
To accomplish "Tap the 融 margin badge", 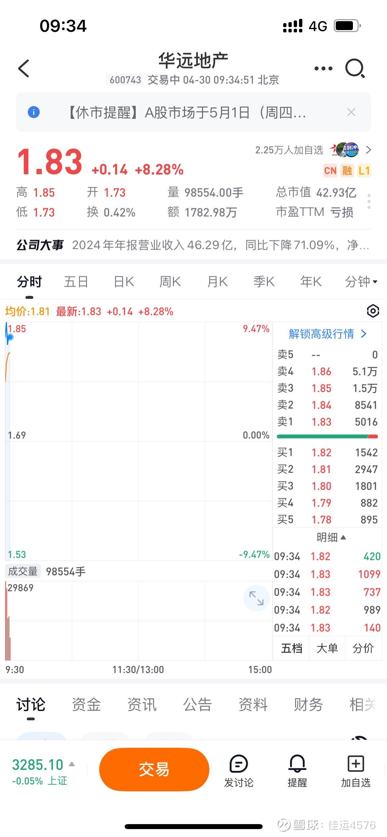I will point(347,171).
